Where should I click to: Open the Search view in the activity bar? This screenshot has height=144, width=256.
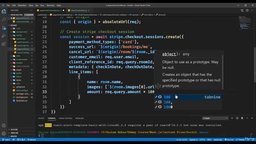4,20
